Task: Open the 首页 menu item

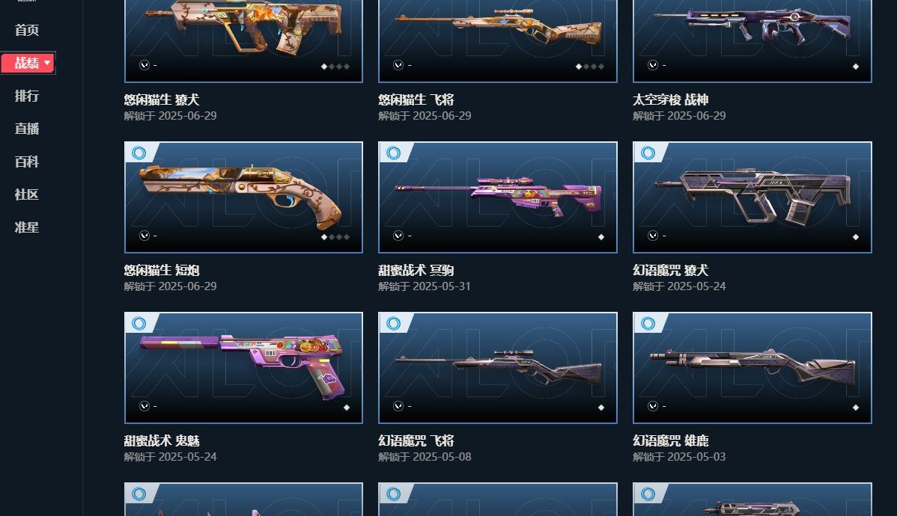Action: [27, 30]
